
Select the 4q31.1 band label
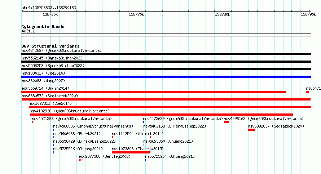click(x=28, y=31)
